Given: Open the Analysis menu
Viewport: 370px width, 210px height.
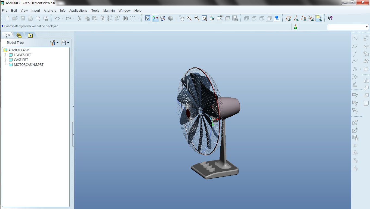Looking at the screenshot, I should [50, 11].
